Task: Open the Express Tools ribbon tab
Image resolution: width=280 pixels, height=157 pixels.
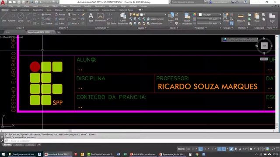Action: tap(108, 10)
